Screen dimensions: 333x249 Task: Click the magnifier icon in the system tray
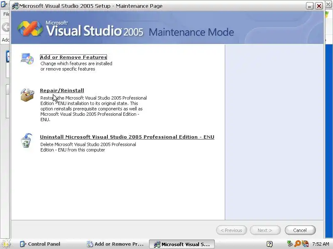(x=298, y=244)
